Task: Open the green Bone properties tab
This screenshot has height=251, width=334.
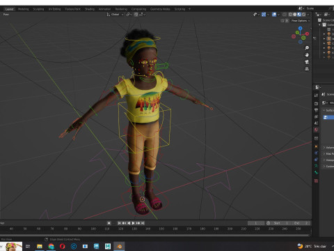Action: click(316, 172)
